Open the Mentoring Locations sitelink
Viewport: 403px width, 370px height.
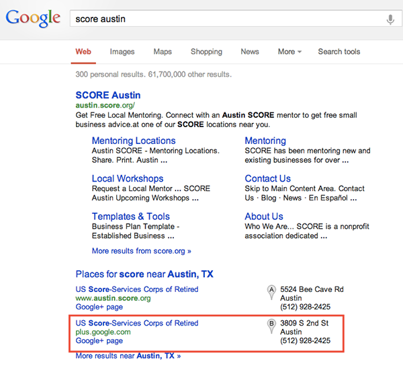134,141
